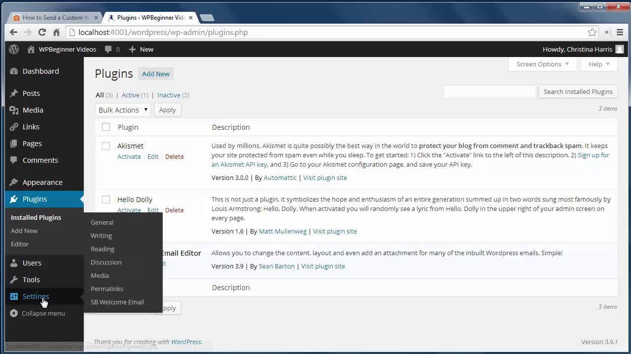Click Apply next to Bulk Actions

coord(168,110)
